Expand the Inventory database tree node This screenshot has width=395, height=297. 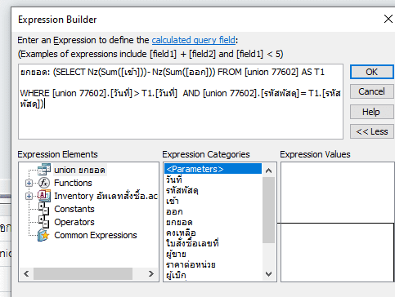pyautogui.click(x=29, y=196)
